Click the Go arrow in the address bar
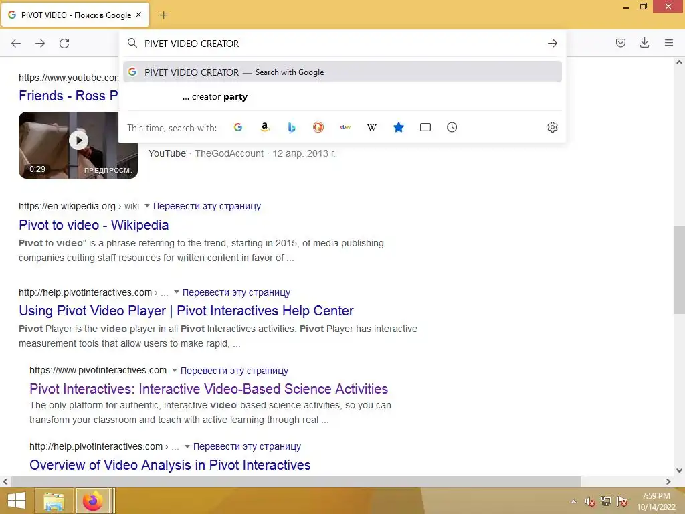This screenshot has height=514, width=685. [x=552, y=44]
